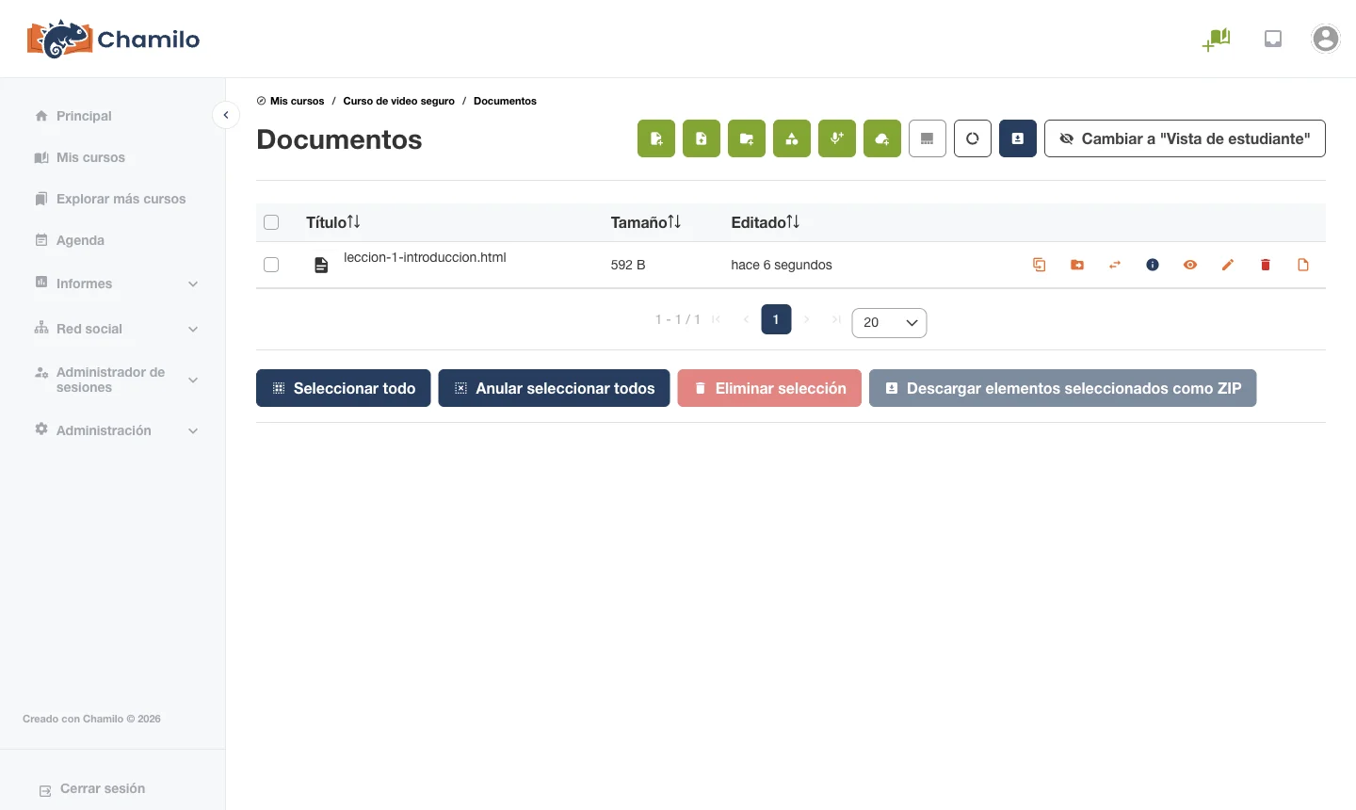Viewport: 1356px width, 810px height.
Task: Sort documents by Título column
Action: pos(332,222)
